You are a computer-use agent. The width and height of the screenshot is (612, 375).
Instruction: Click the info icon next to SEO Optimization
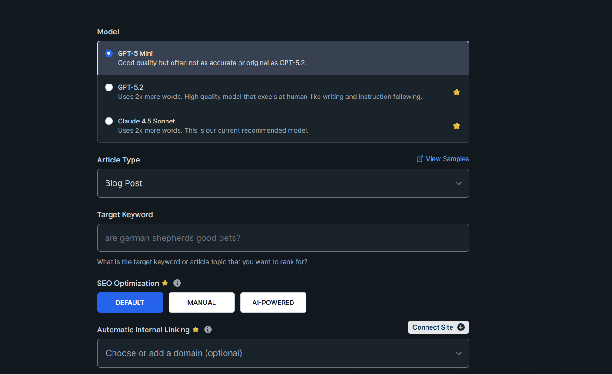[x=177, y=283]
